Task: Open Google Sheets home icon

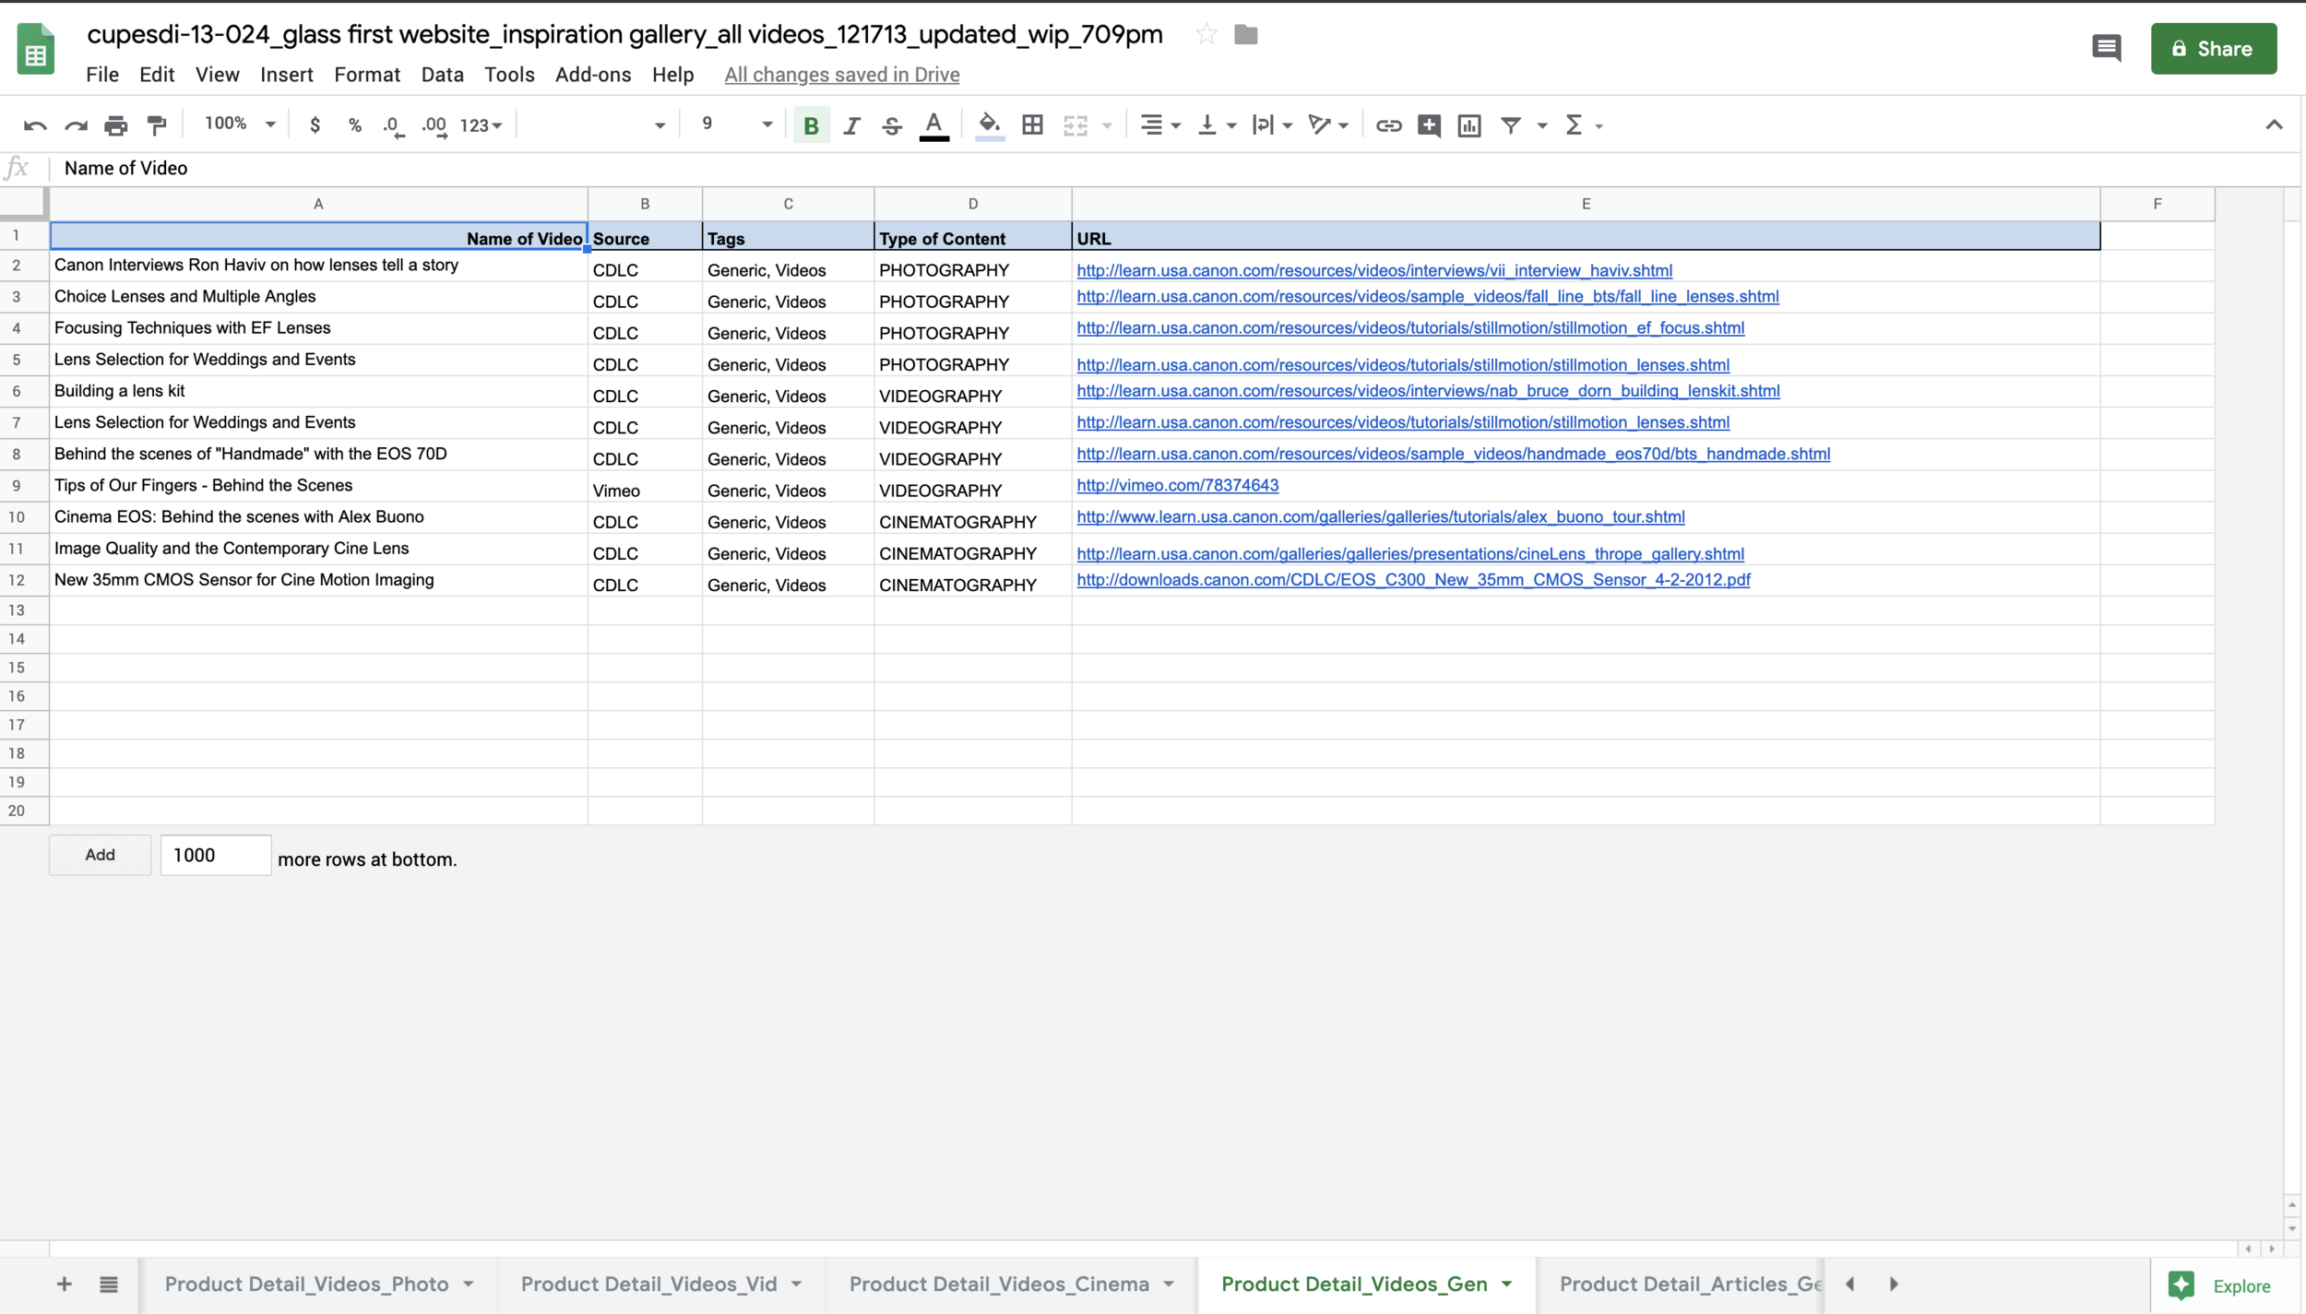Action: pos(35,49)
